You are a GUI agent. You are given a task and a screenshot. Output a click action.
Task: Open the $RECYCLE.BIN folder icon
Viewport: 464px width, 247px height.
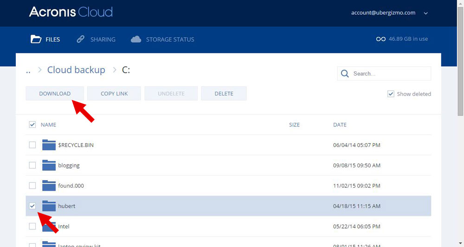click(49, 145)
